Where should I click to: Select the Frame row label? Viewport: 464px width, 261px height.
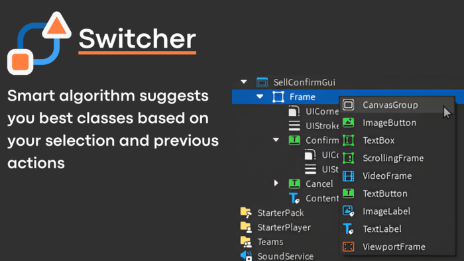click(x=302, y=97)
